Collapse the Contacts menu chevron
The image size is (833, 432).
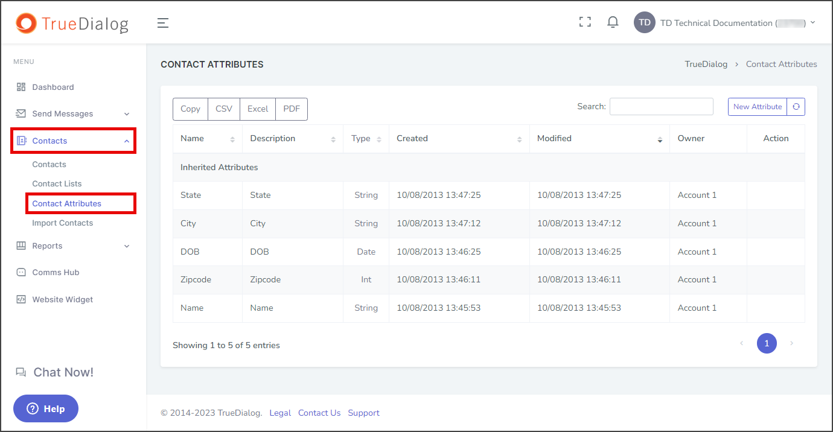point(127,141)
